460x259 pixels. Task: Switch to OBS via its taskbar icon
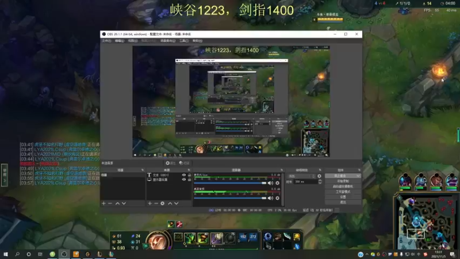(64, 254)
